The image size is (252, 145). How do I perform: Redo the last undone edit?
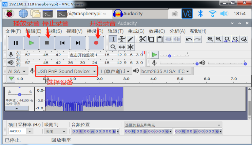(197, 39)
